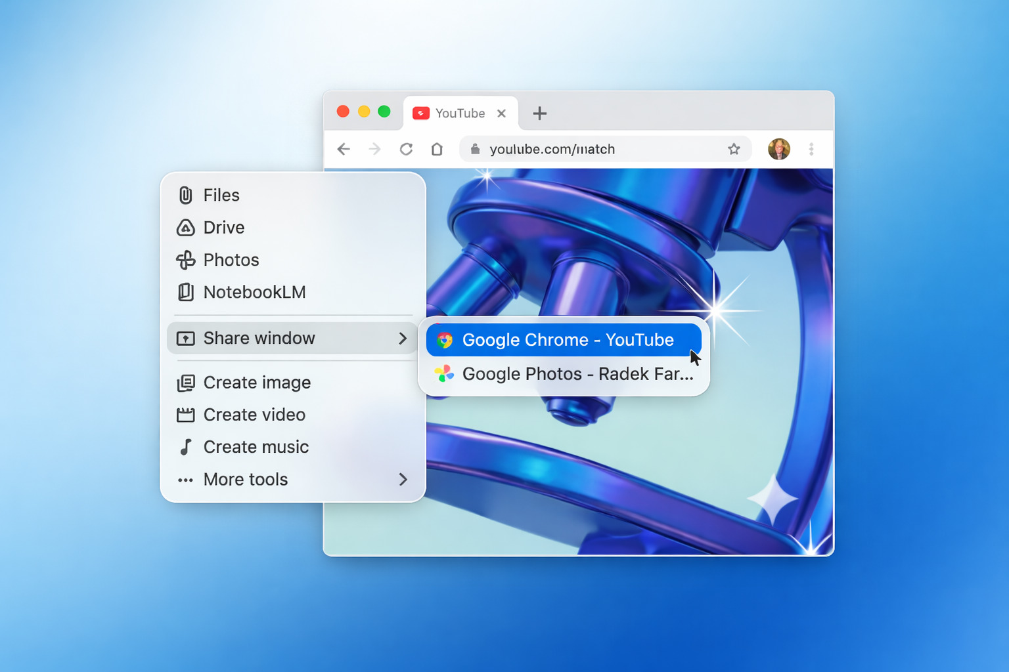Image resolution: width=1009 pixels, height=672 pixels.
Task: Click the address bar URL field
Action: point(591,149)
